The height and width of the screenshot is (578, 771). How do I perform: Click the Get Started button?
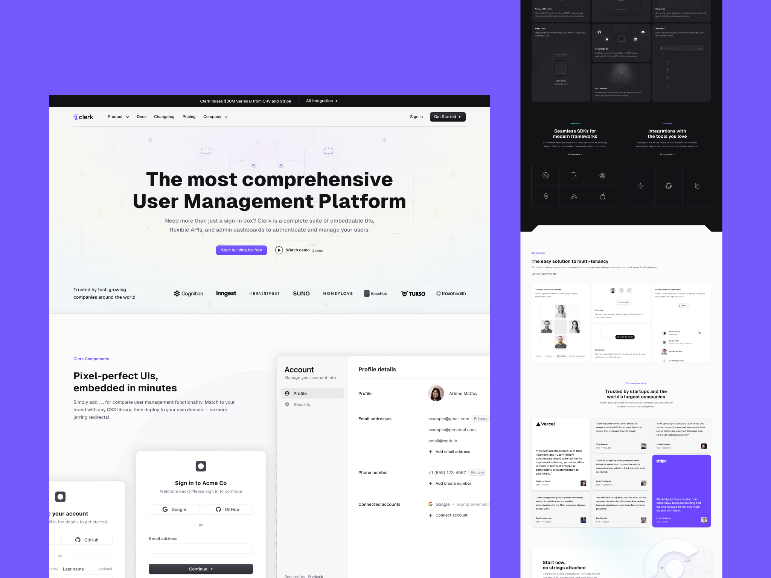448,117
